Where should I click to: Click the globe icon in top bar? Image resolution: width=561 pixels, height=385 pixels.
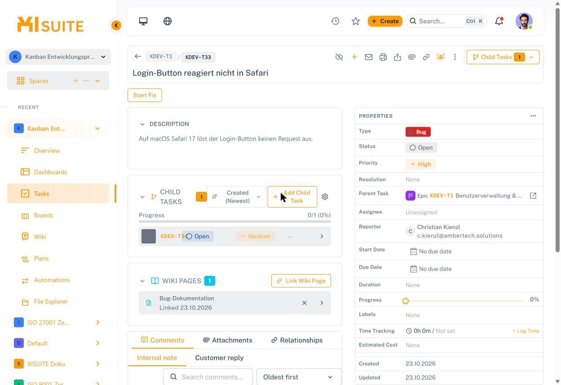(x=168, y=21)
